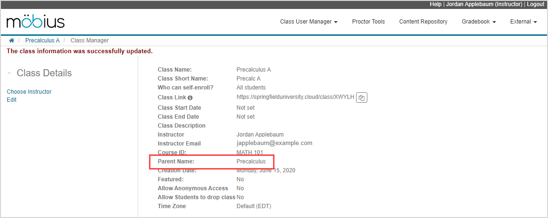Log out of the account

point(535,4)
